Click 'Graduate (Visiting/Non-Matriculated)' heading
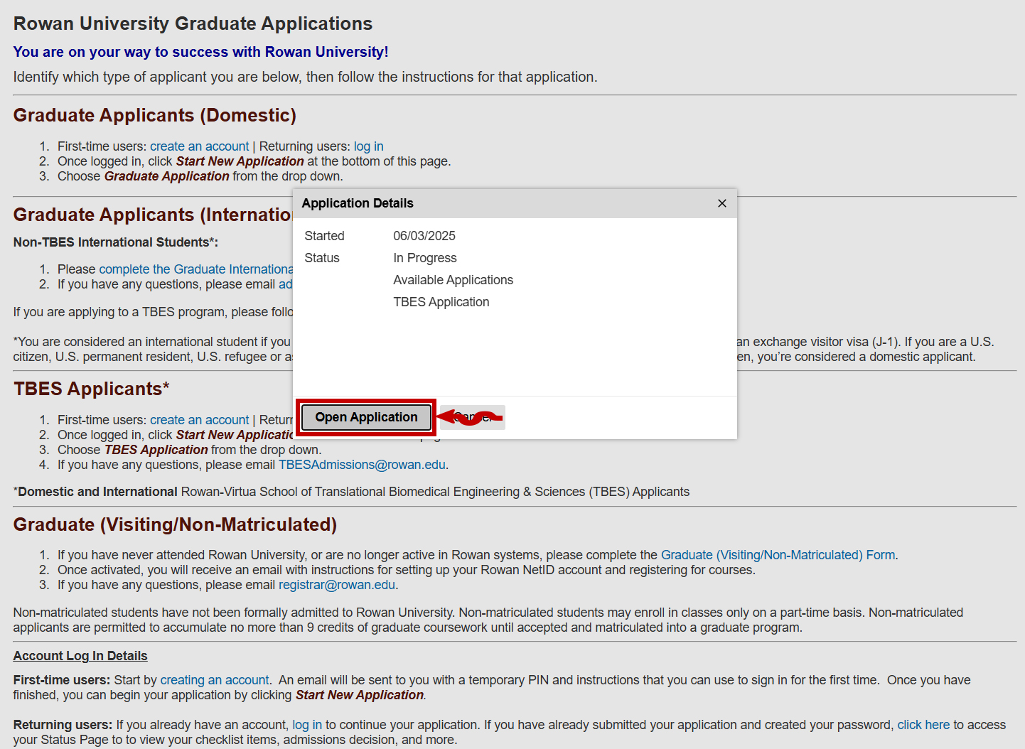This screenshot has width=1025, height=749. coord(175,524)
